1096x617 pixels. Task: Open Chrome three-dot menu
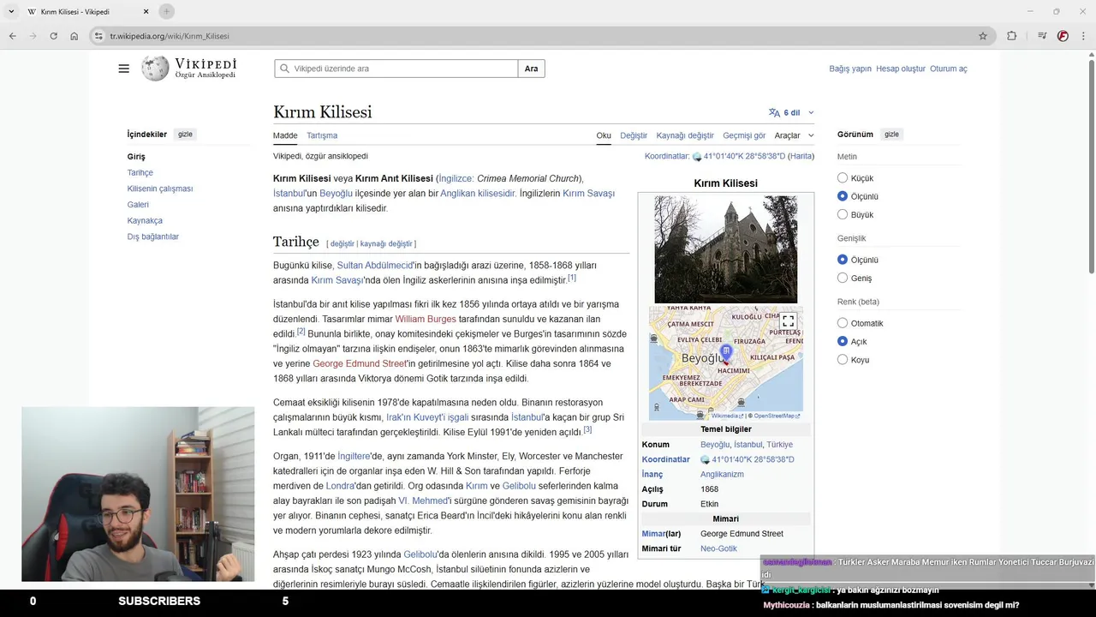(1083, 36)
